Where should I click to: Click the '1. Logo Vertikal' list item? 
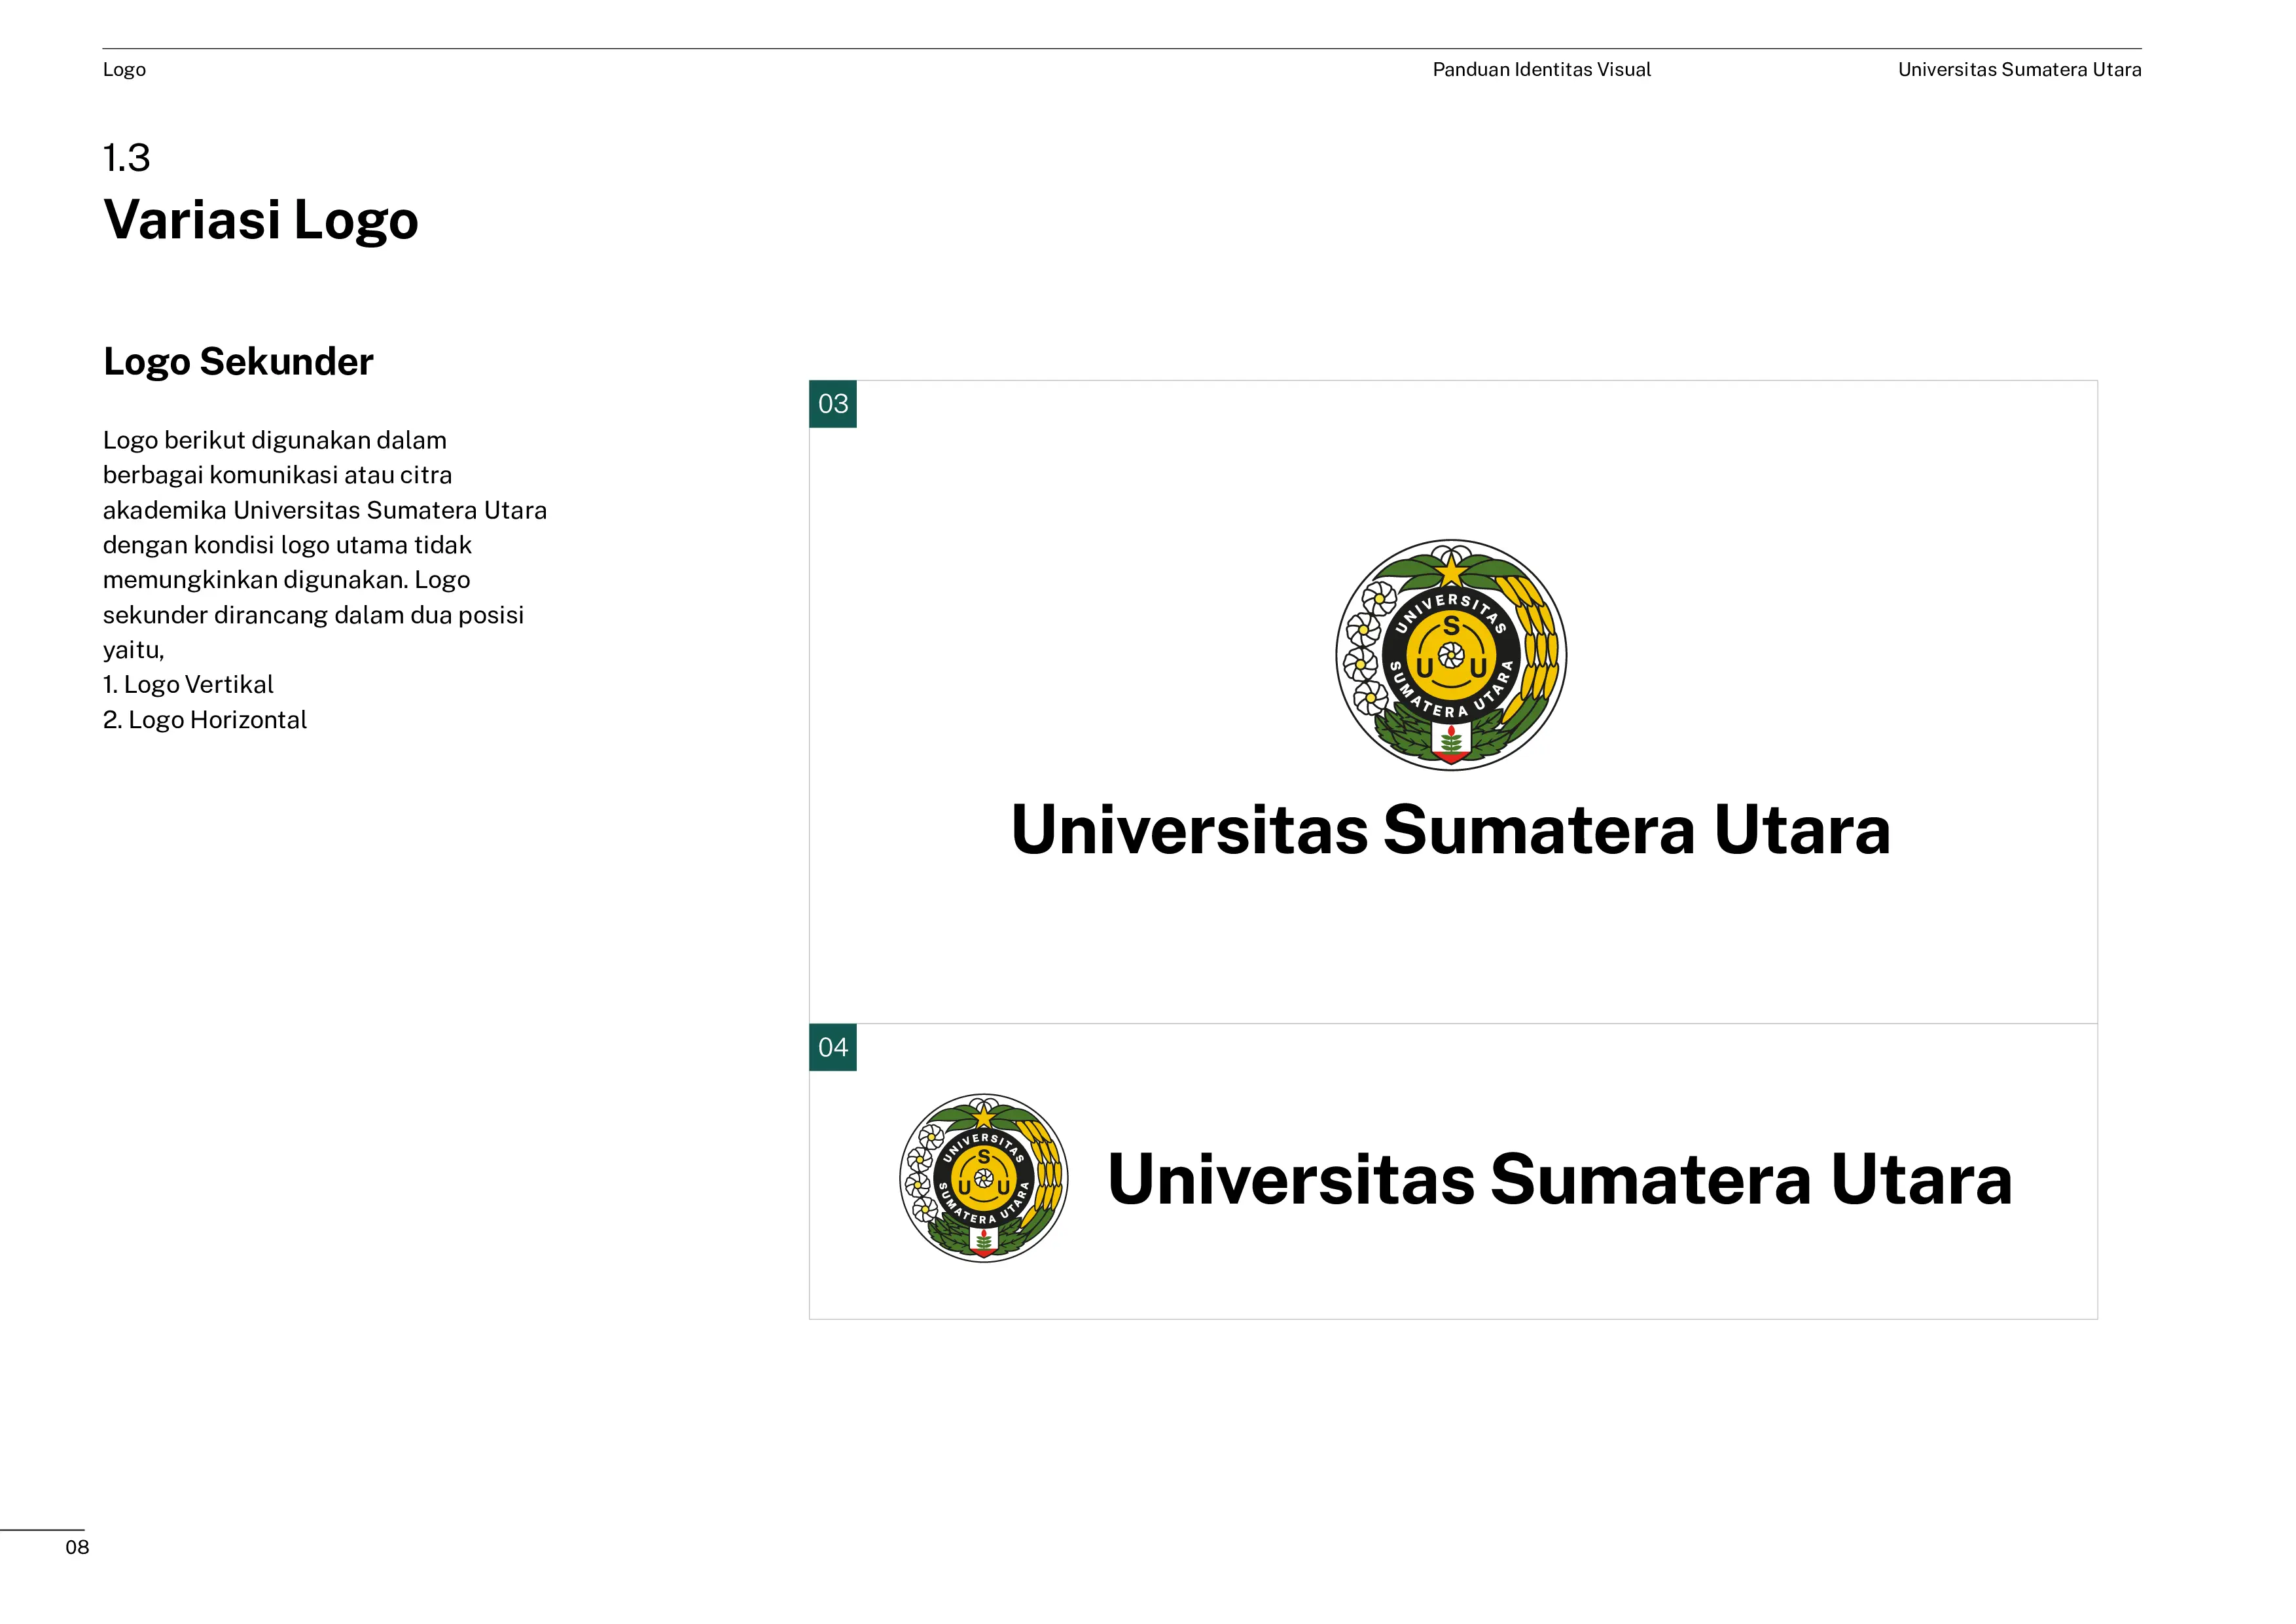pos(188,684)
